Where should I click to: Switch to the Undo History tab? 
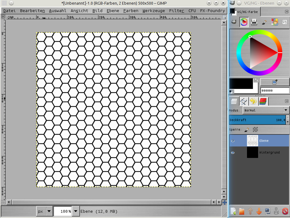(253, 101)
